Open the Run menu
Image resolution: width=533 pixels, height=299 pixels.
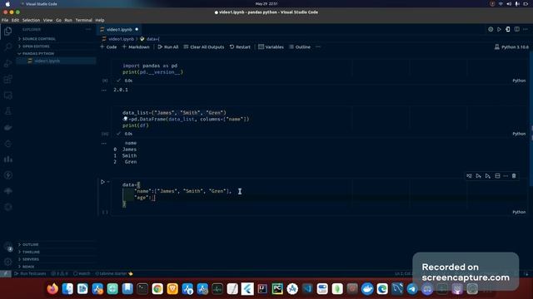point(68,20)
